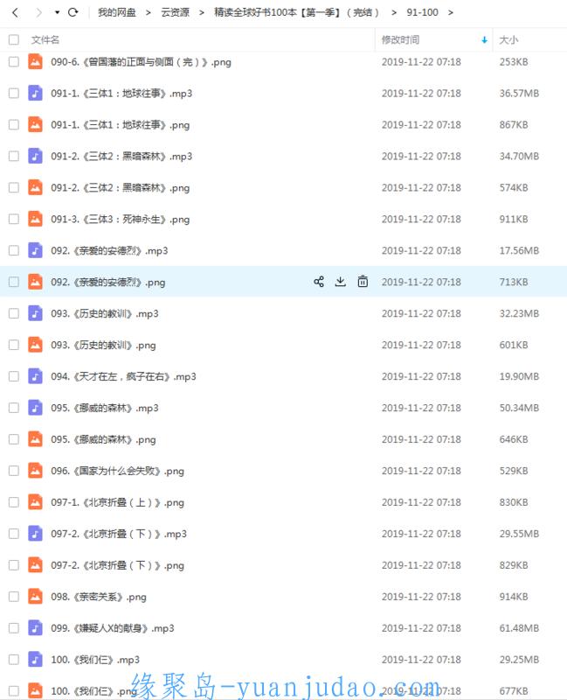Download the highlighted 092 png file
Screen dimensions: 567x700
pos(341,282)
